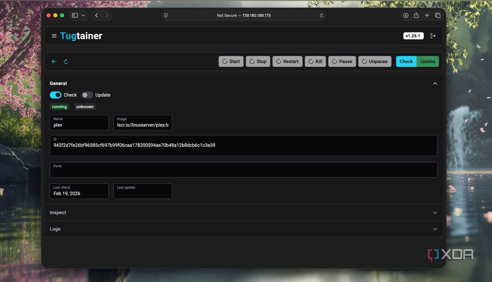Click the page reader icon in the address bar
This screenshot has width=492, height=282.
click(166, 15)
